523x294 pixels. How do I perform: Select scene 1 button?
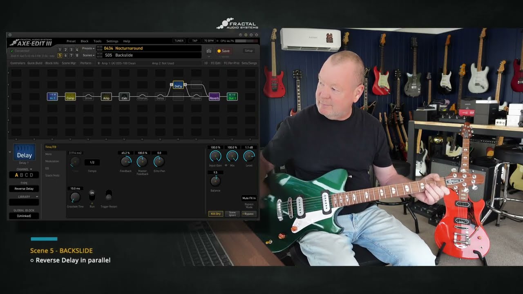[60, 49]
